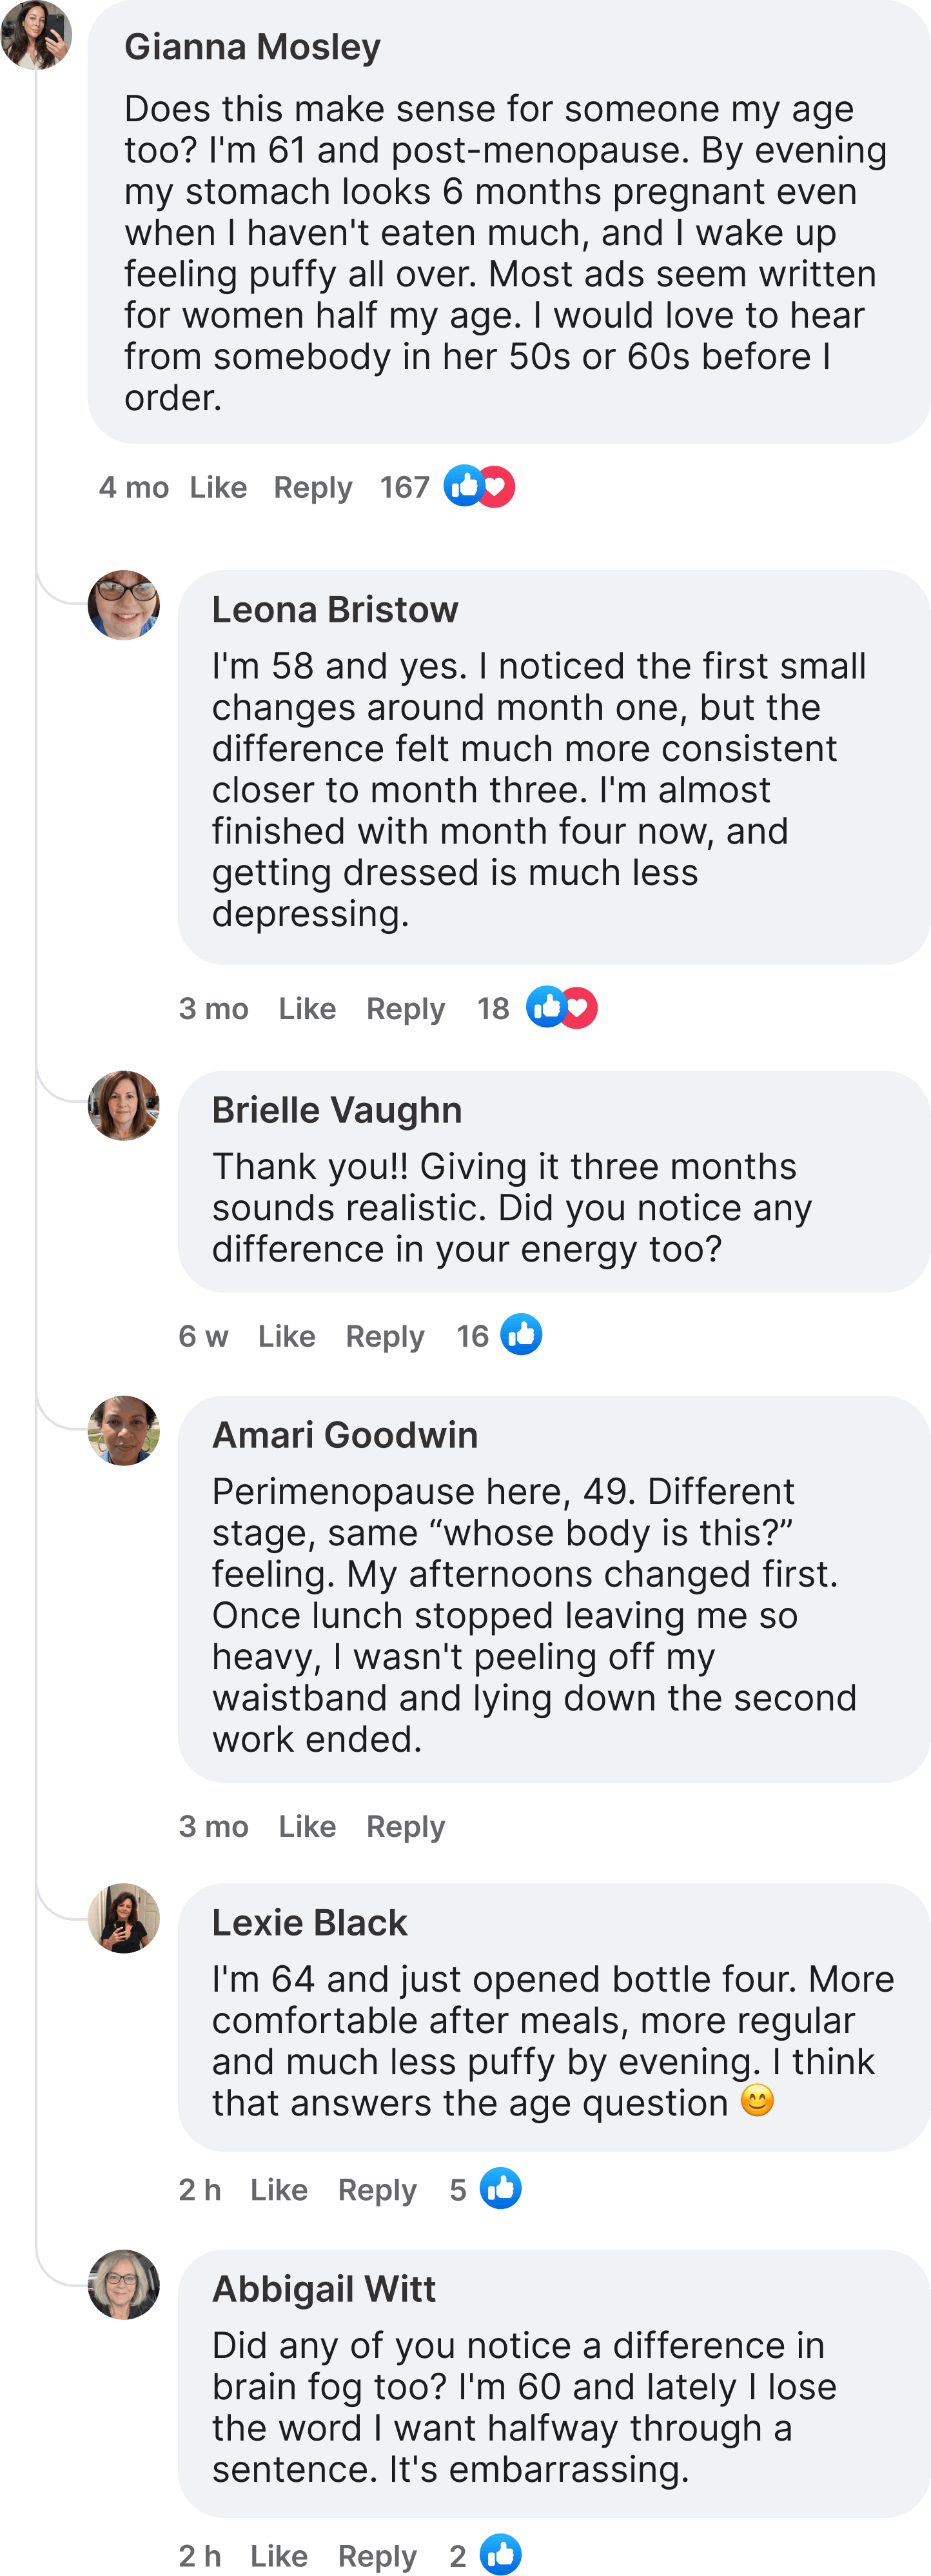The height and width of the screenshot is (2576, 931).
Task: View reactions on Gianna Mosley's comment
Action: point(480,487)
